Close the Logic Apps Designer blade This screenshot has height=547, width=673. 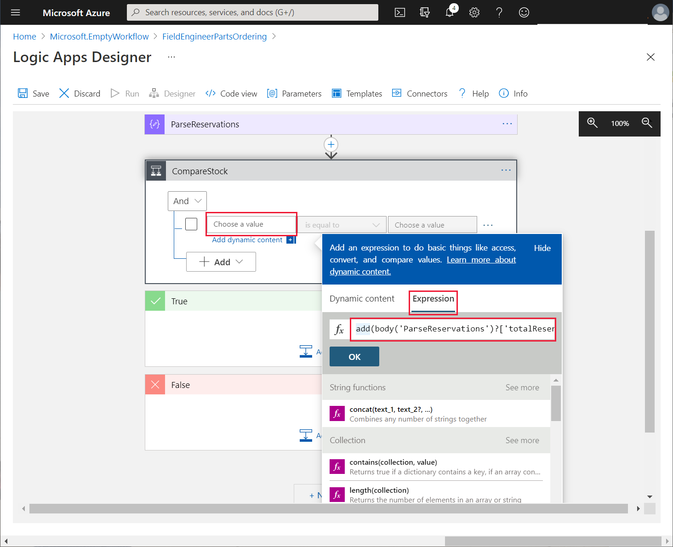(650, 57)
